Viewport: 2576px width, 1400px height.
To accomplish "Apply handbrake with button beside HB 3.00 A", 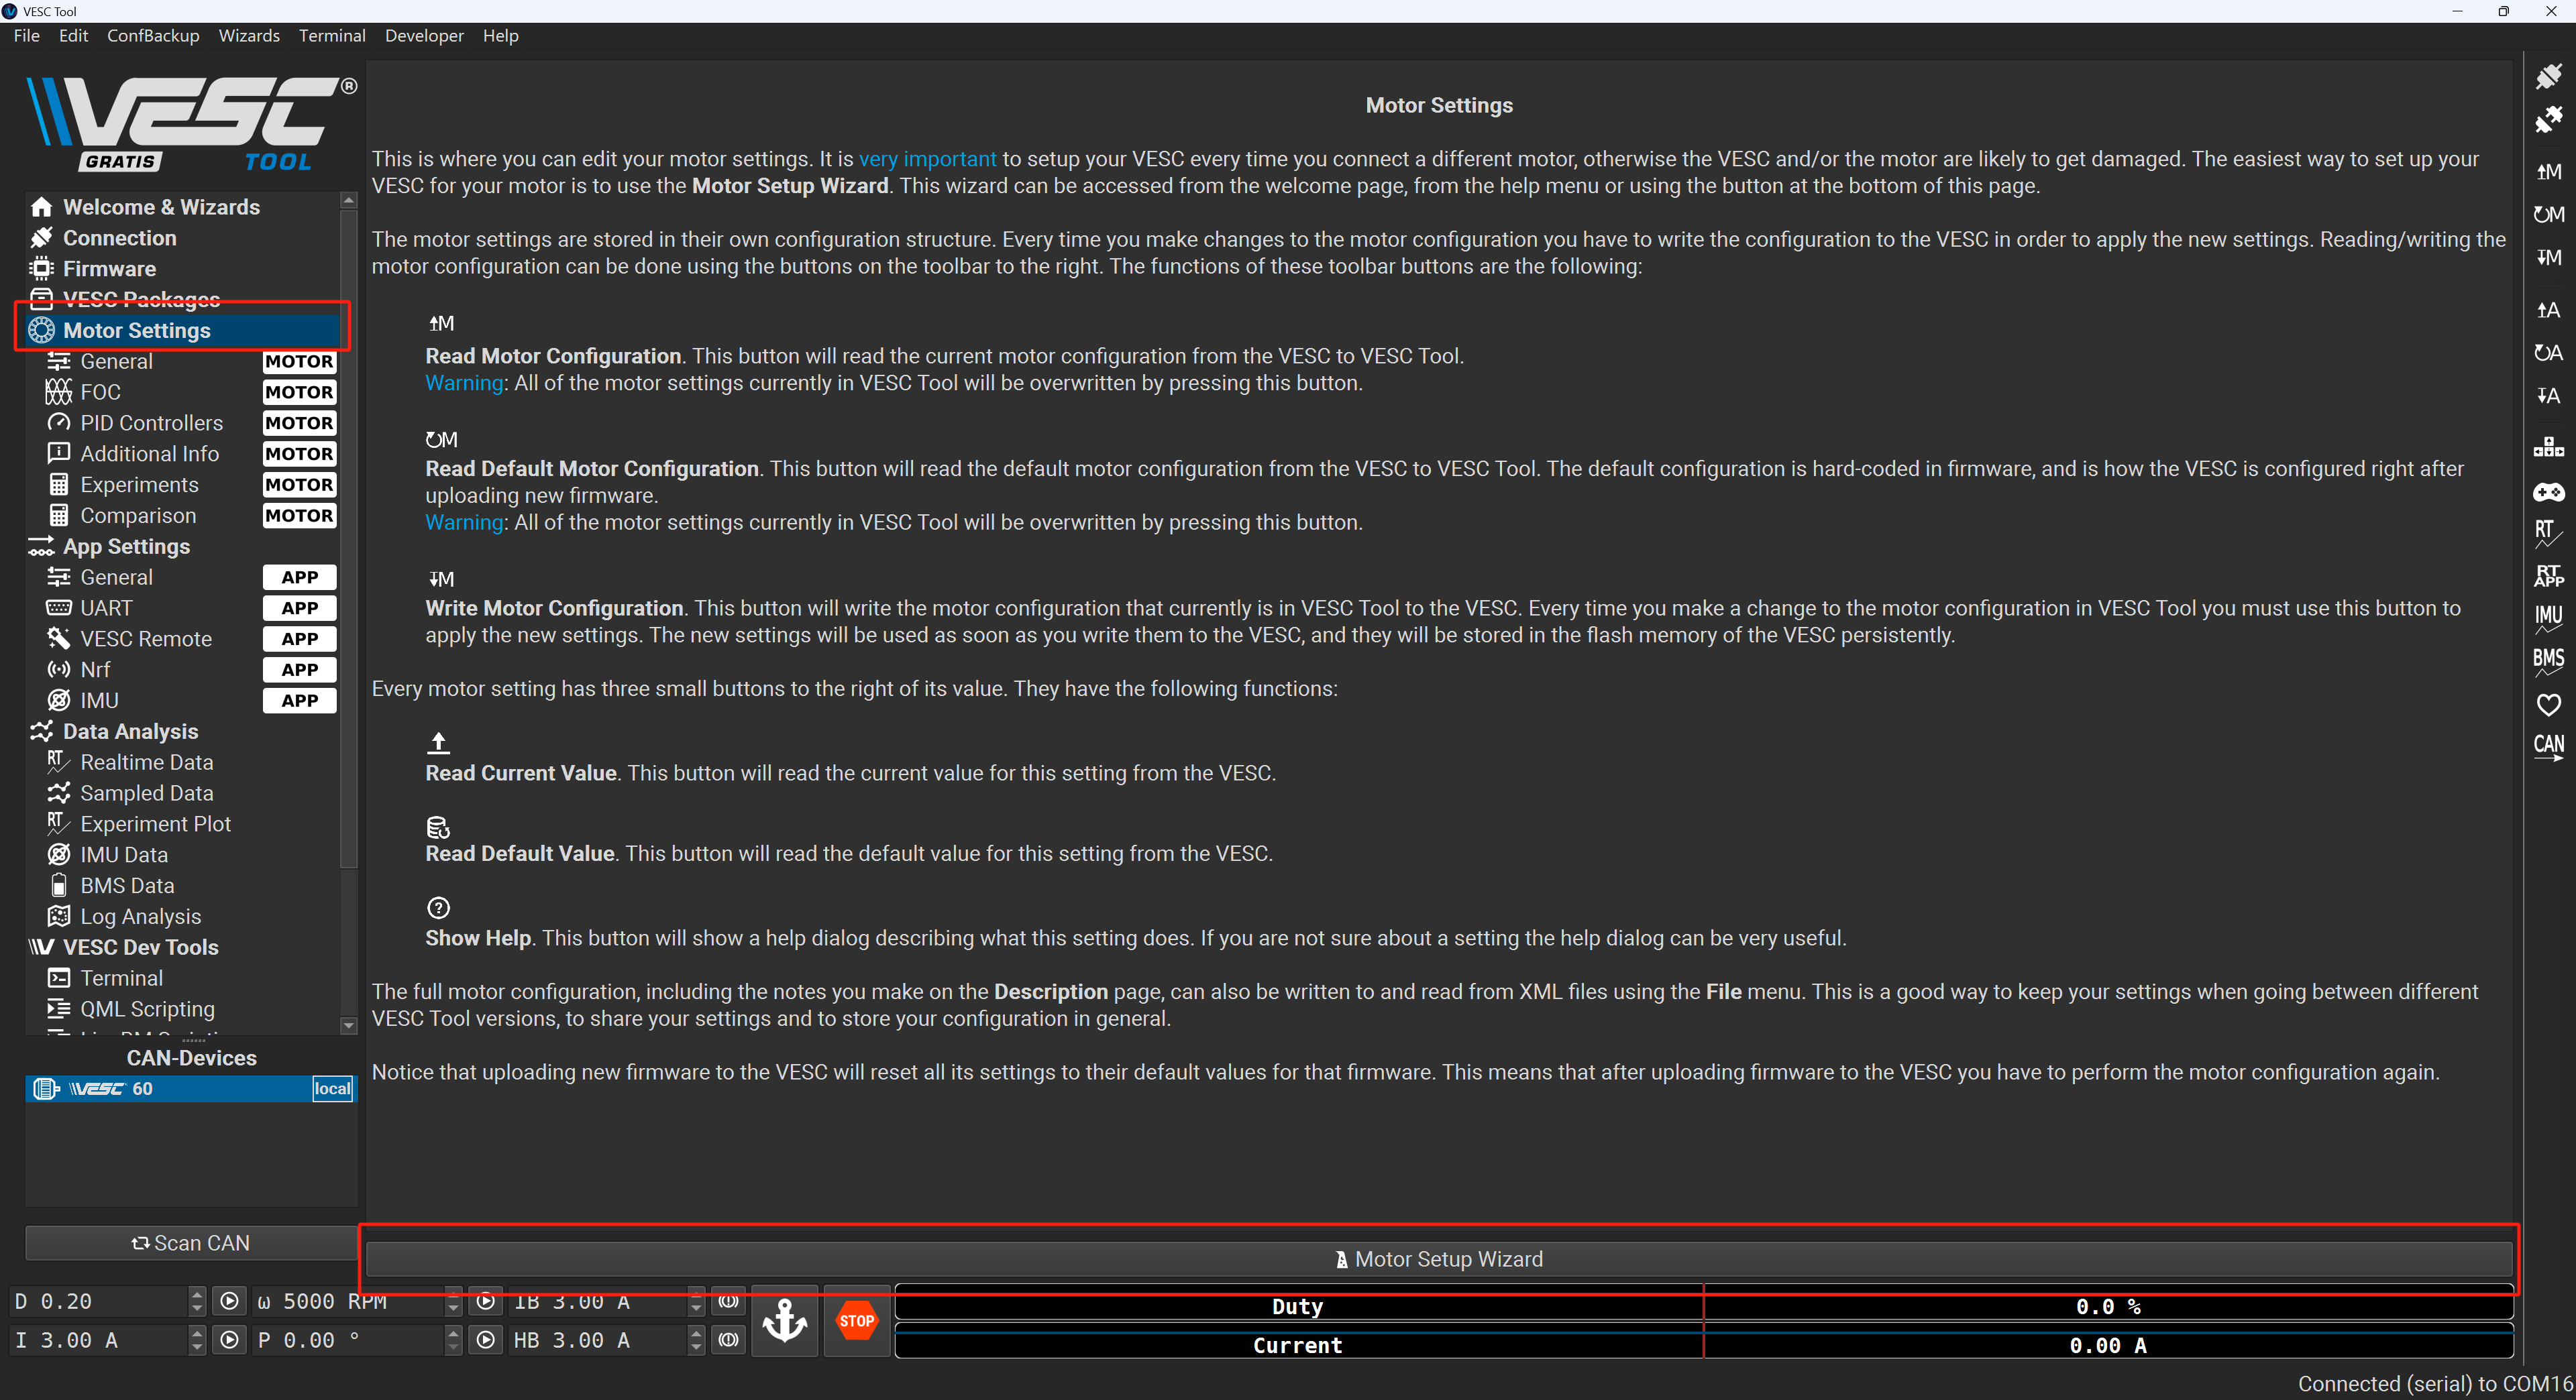I will 729,1340.
